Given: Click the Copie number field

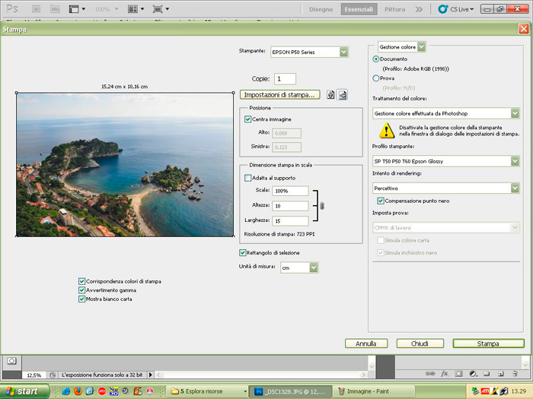Looking at the screenshot, I should [x=285, y=79].
